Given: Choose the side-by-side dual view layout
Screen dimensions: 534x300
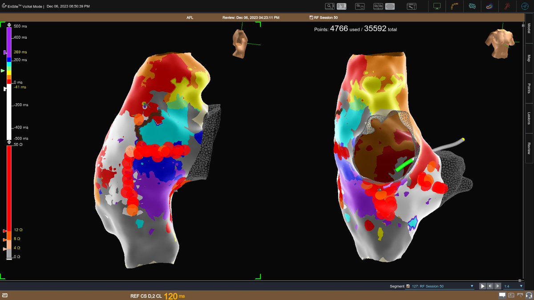Looking at the screenshot, I should click(x=378, y=6).
